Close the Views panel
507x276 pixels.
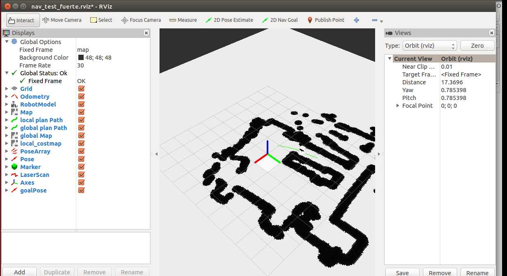(x=492, y=33)
